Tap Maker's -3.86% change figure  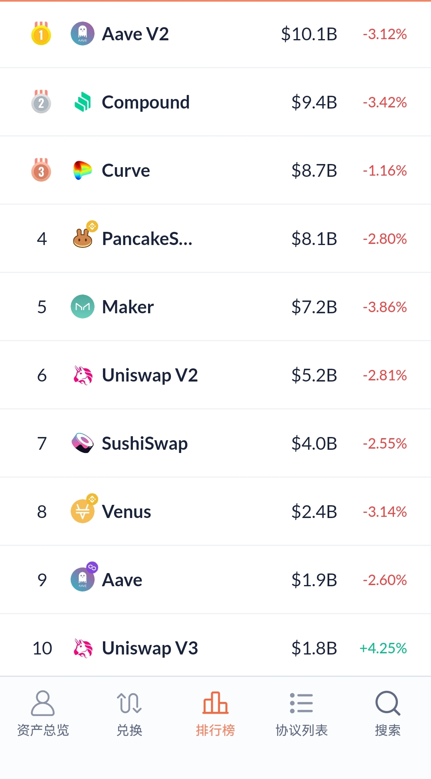[385, 307]
